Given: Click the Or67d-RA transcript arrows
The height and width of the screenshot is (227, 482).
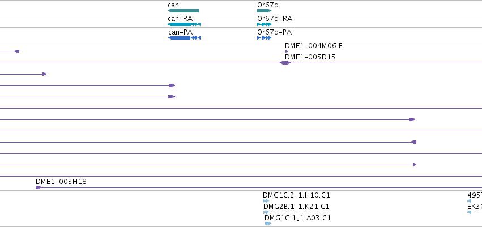Looking at the screenshot, I should click(265, 24).
